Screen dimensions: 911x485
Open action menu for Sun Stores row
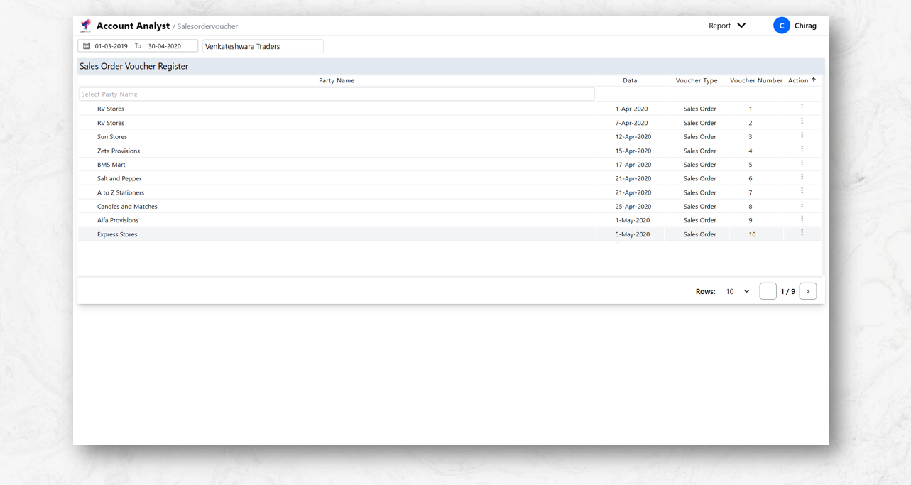(x=802, y=136)
